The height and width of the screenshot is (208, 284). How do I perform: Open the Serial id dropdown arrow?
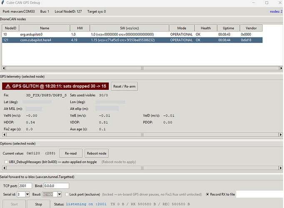click(x=27, y=194)
